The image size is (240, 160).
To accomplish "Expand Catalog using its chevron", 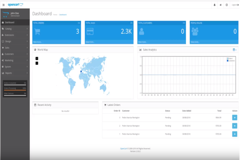I will [x=27, y=28].
